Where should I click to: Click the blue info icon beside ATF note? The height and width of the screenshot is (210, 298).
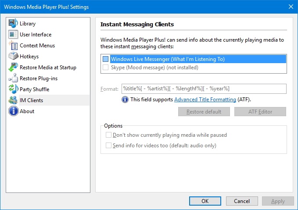pos(125,100)
